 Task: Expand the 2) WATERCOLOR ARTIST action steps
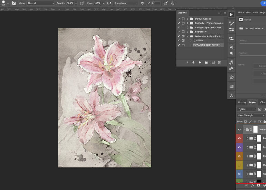tap(191, 45)
